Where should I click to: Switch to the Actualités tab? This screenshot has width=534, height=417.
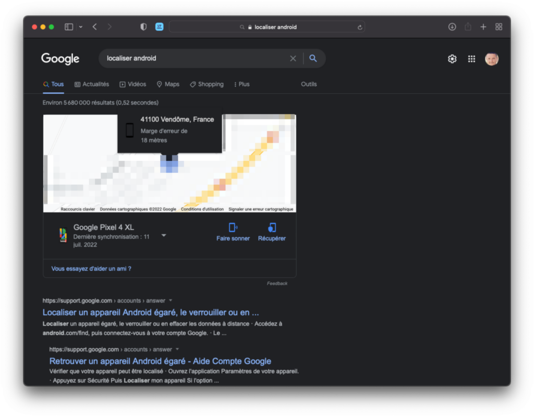(x=92, y=84)
